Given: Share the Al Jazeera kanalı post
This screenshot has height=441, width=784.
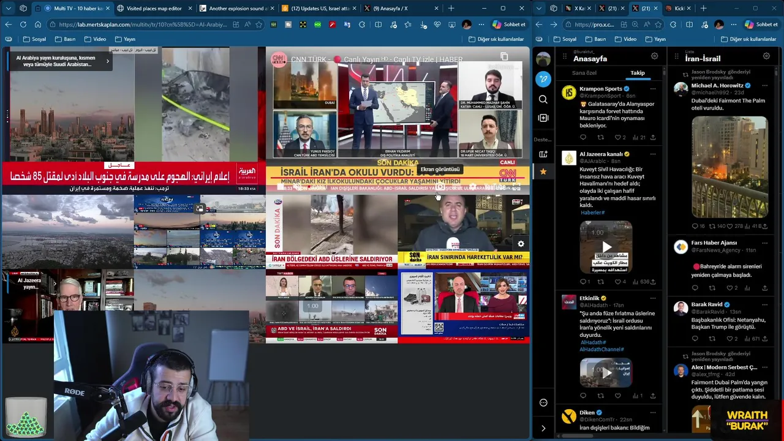Looking at the screenshot, I should tap(653, 282).
